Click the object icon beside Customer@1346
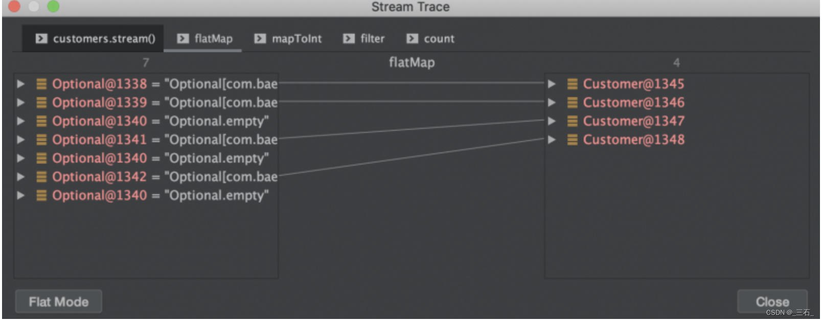Screen dimensions: 822x321 coord(573,102)
